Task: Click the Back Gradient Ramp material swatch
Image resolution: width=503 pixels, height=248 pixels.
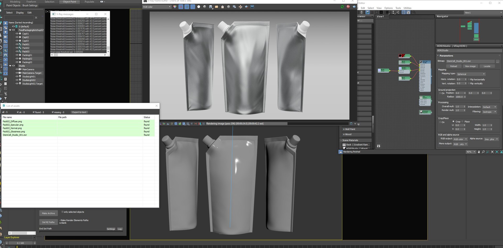Action: tap(344, 145)
